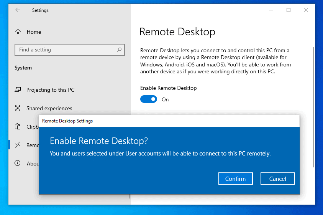Image resolution: width=323 pixels, height=215 pixels.
Task: Click the Remote Desktop sidebar icon
Action: [18, 145]
